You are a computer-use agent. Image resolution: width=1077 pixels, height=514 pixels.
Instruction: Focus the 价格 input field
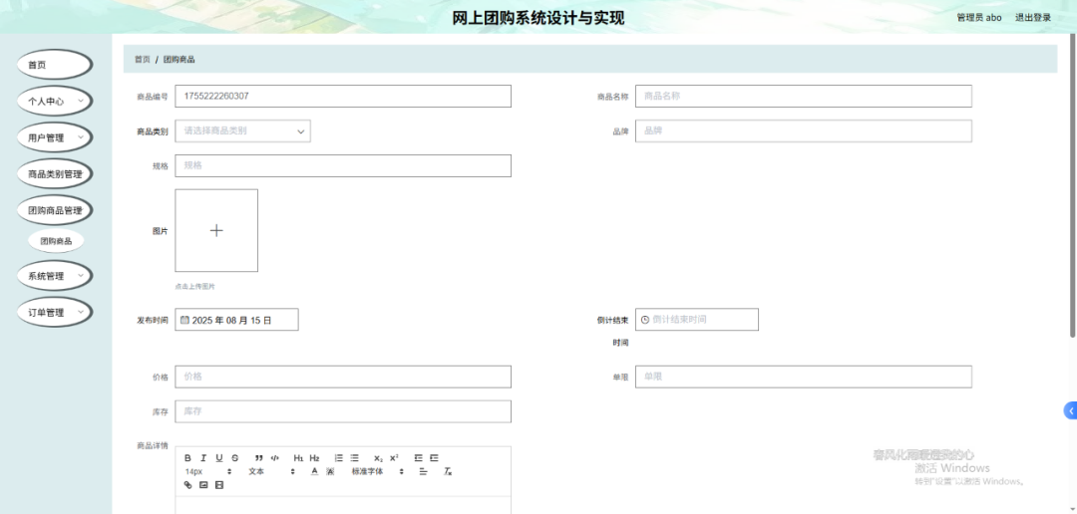[x=343, y=377]
